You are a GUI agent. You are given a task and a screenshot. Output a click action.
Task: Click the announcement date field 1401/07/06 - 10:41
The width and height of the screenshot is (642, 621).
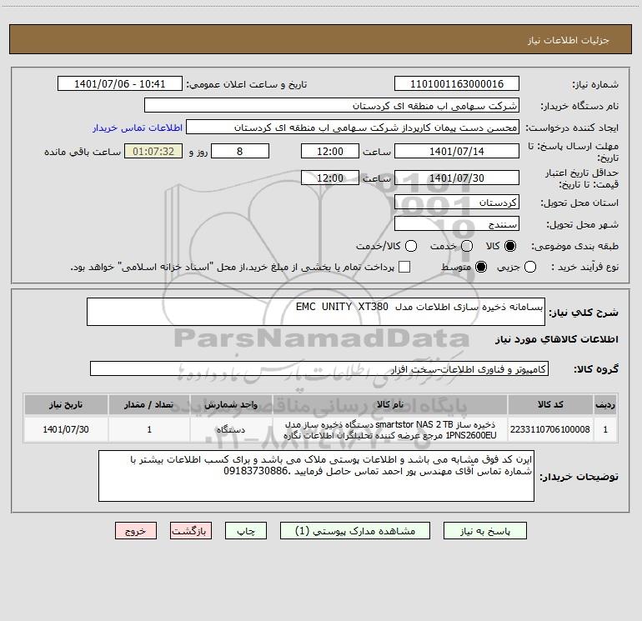tap(119, 84)
